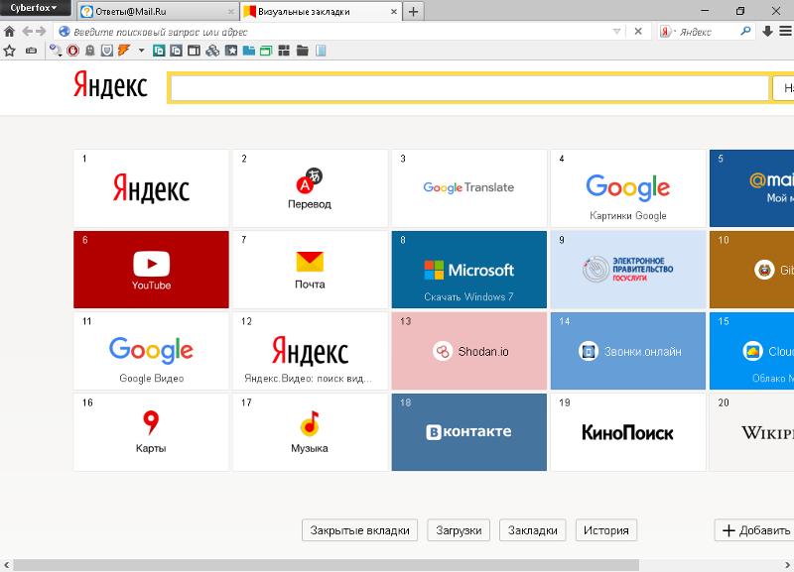Expand the dropdown arrow after the lightning icon
The image size is (794, 572).
pos(141,51)
